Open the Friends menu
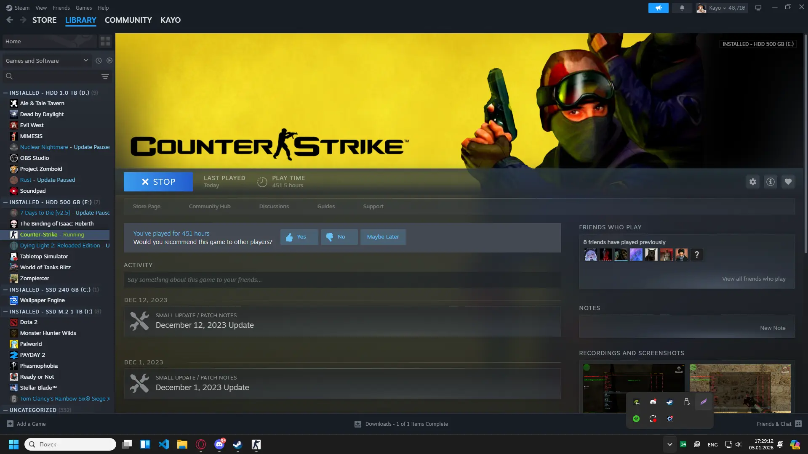This screenshot has height=454, width=808. 61,8
